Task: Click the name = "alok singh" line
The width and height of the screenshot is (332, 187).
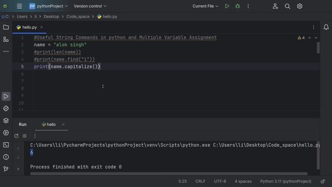Action: click(60, 45)
